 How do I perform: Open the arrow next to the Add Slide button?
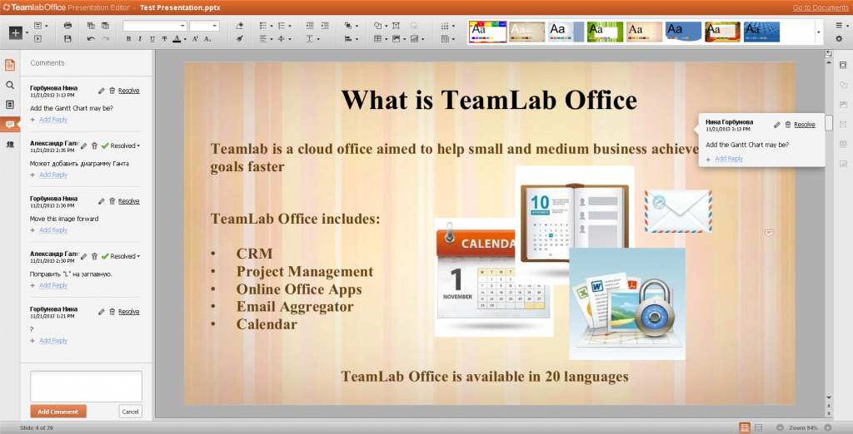tap(27, 32)
